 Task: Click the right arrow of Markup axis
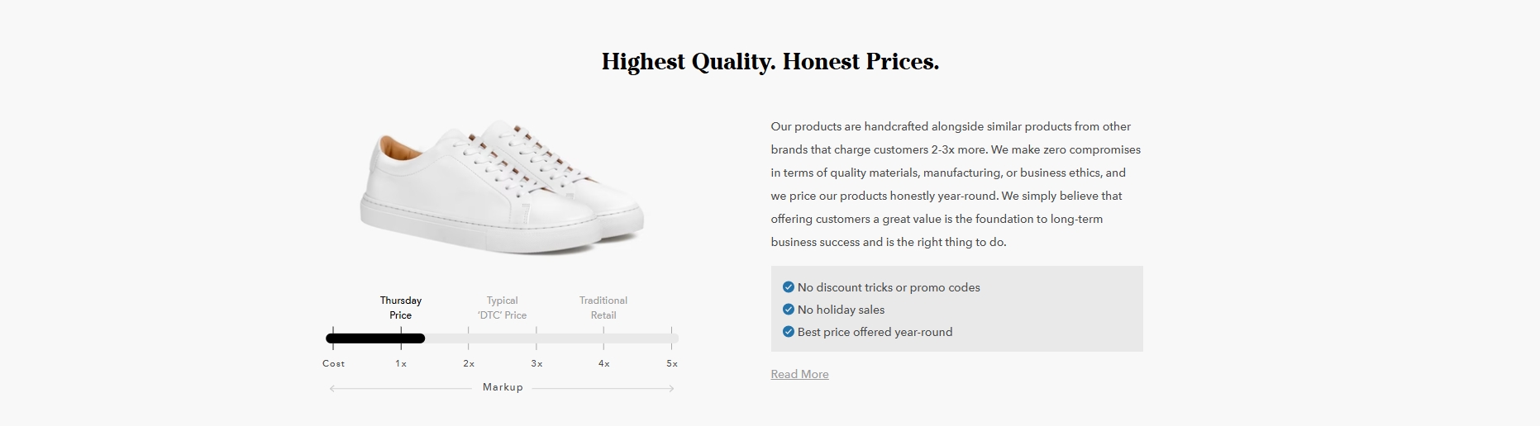[671, 388]
